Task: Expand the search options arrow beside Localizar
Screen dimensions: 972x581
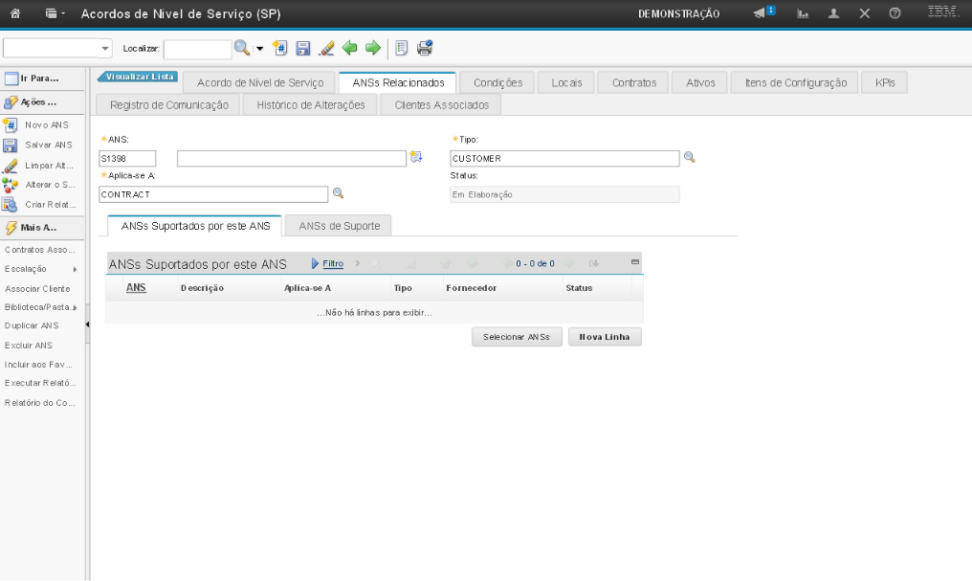Action: point(258,48)
